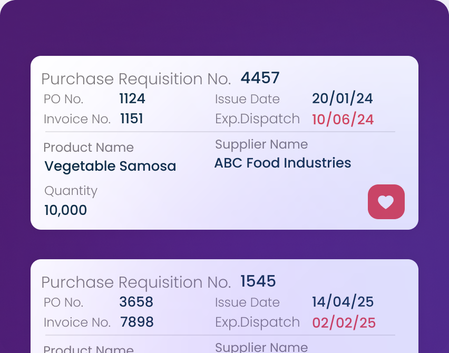
Task: Click Issue Date label in second card
Action: coord(247,302)
